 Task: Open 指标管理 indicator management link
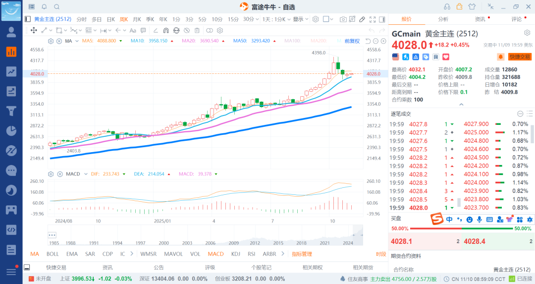tap(302, 254)
